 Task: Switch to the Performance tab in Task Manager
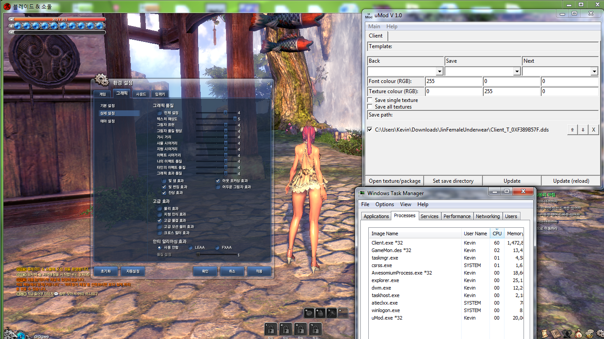point(457,216)
